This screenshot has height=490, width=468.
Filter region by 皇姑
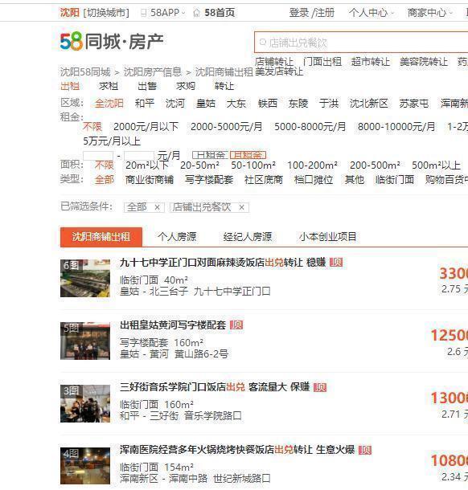(206, 103)
